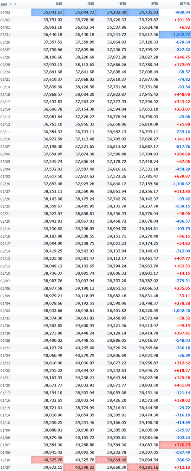Select the 12/27 date cell
Screen dimensions: 191x471
[x=5, y=468]
